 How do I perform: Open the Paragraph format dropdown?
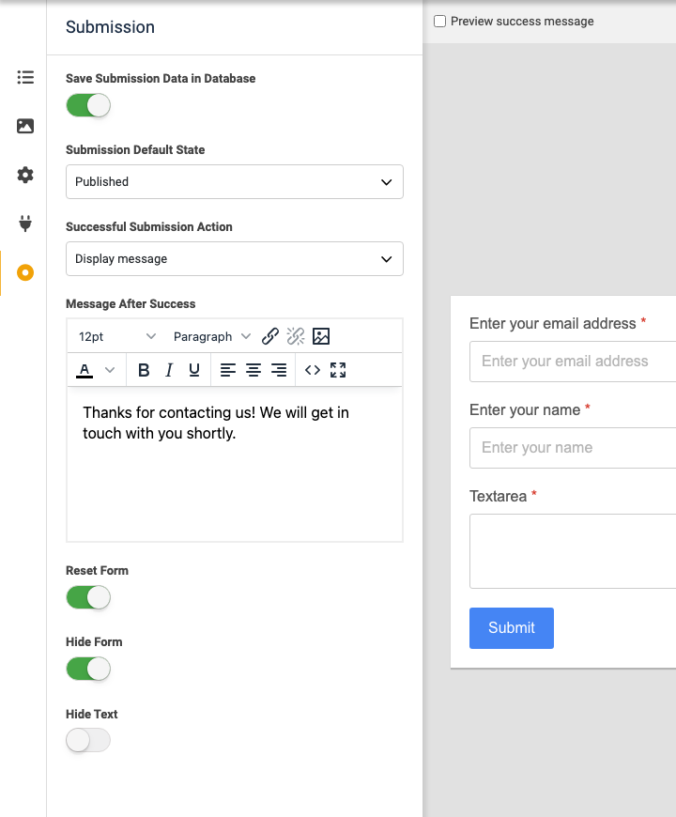point(211,336)
